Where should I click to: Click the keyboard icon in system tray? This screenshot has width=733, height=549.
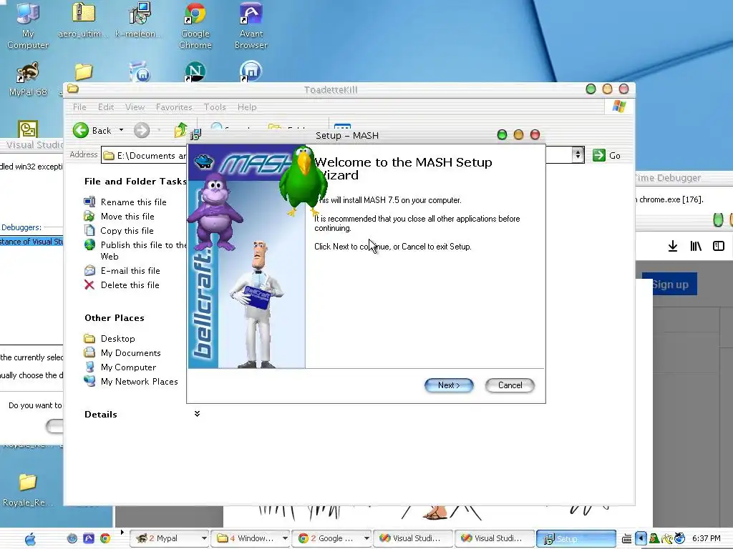pyautogui.click(x=626, y=539)
